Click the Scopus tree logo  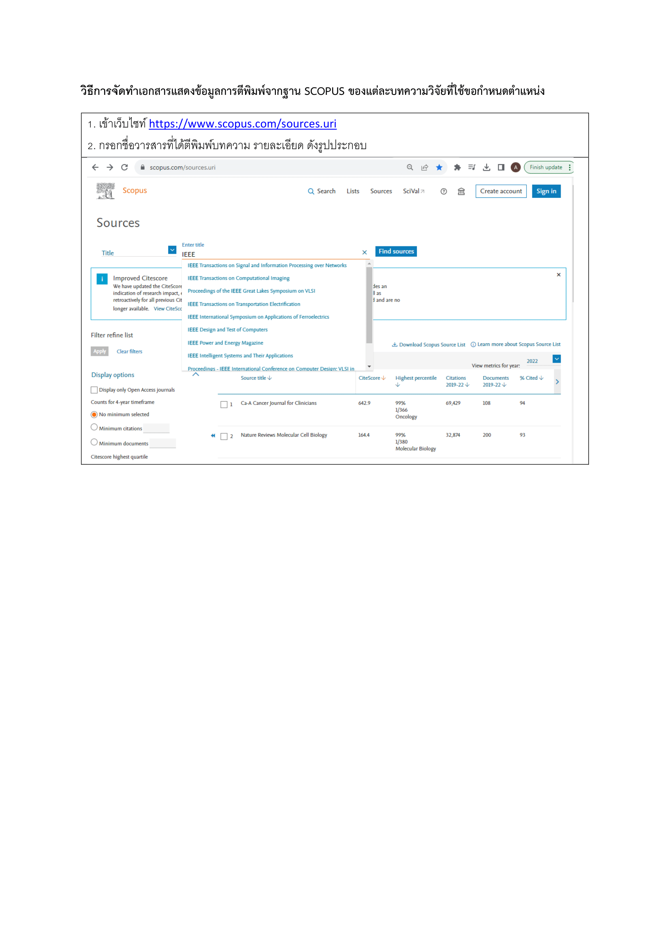pyautogui.click(x=106, y=191)
